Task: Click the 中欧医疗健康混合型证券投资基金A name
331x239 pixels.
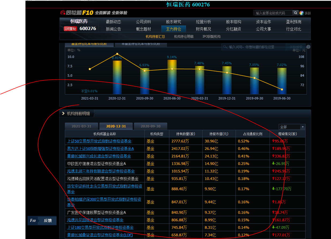Action: click(x=96, y=164)
